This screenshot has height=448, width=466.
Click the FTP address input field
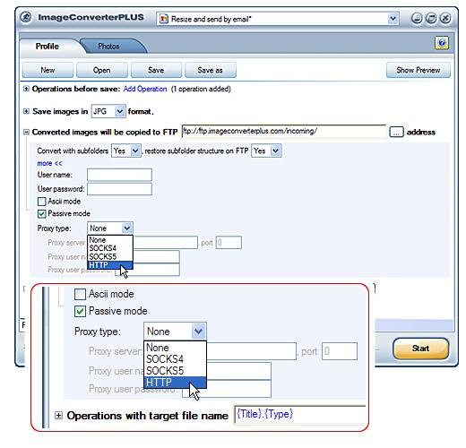pos(284,132)
